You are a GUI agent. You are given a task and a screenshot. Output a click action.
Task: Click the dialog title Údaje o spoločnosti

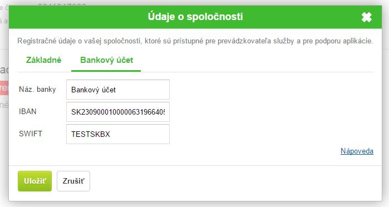point(195,17)
